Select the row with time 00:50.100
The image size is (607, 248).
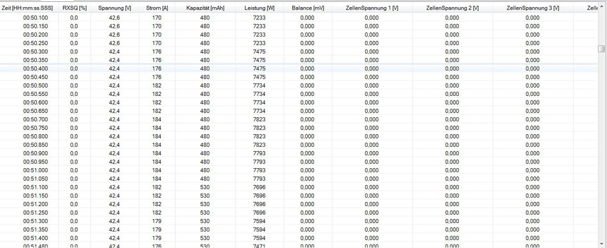pos(36,18)
